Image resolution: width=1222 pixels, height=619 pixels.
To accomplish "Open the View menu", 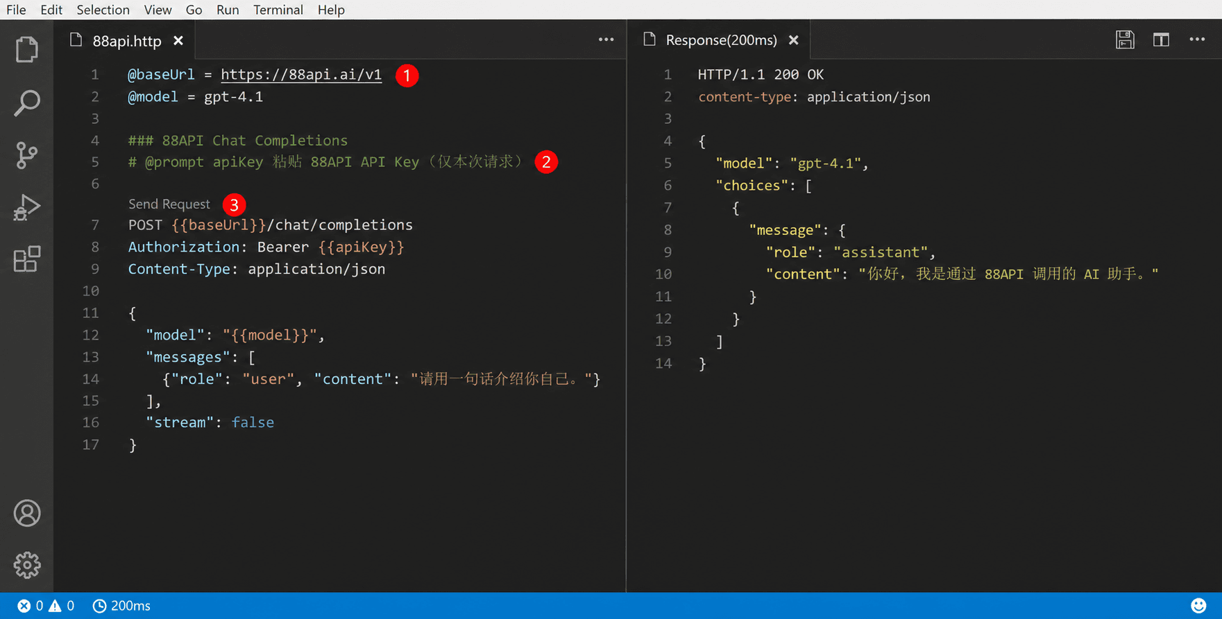I will 158,10.
